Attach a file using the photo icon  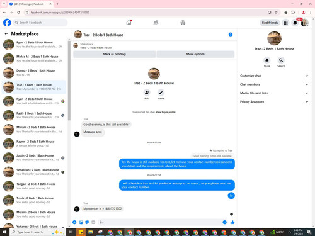[81, 222]
